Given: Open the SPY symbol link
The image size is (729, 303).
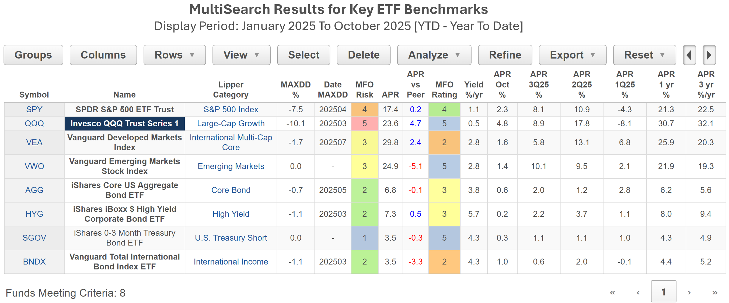Looking at the screenshot, I should pos(34,109).
